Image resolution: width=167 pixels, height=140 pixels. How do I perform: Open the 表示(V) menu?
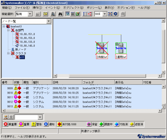[x=109, y=8]
